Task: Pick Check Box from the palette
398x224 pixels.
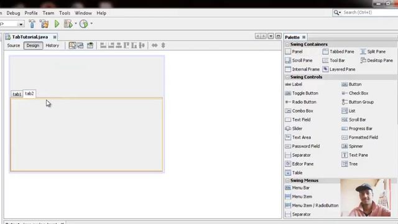Action: 355,93
